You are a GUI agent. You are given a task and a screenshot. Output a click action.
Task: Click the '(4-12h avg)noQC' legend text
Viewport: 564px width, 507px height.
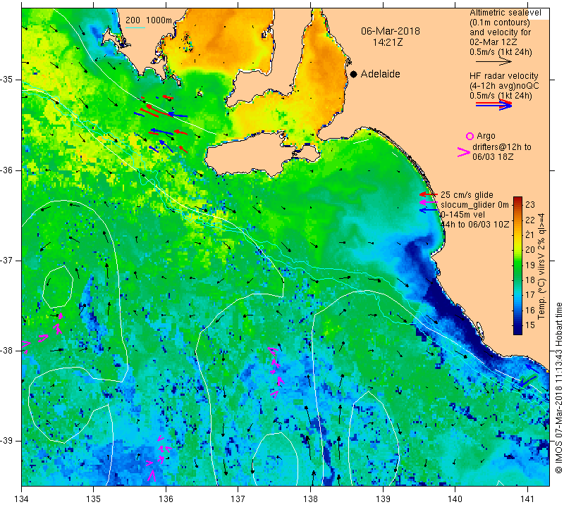[x=504, y=85]
